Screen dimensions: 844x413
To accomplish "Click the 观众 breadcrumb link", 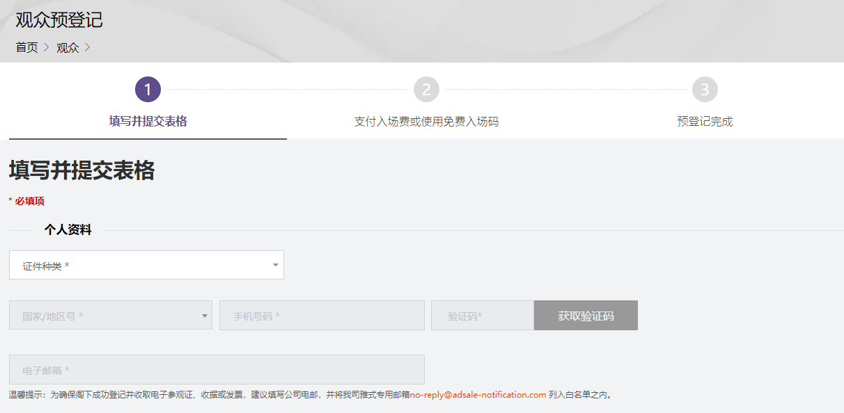I will [68, 47].
